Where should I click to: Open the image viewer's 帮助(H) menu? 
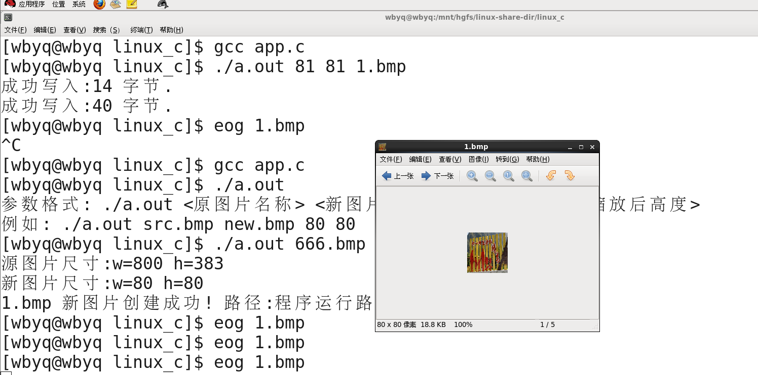(538, 159)
